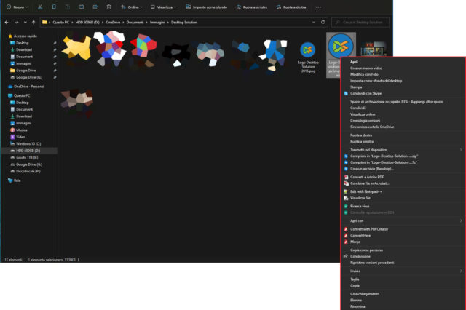Open pinned Google Drive folder in quick access
This screenshot has width=466, height=310.
(x=23, y=71)
